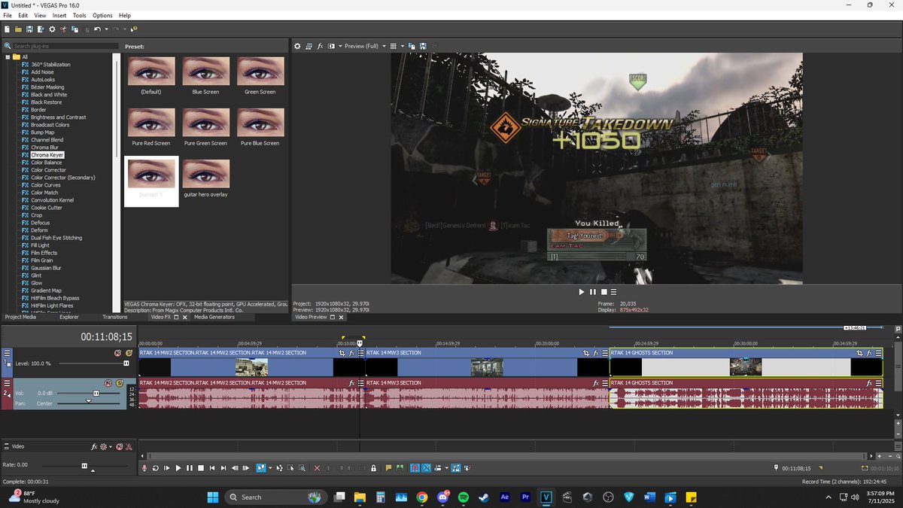Insert a marker with the yellow marker icon

[388, 467]
